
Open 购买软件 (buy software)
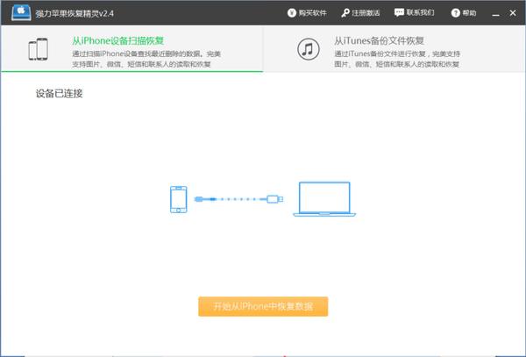click(307, 13)
